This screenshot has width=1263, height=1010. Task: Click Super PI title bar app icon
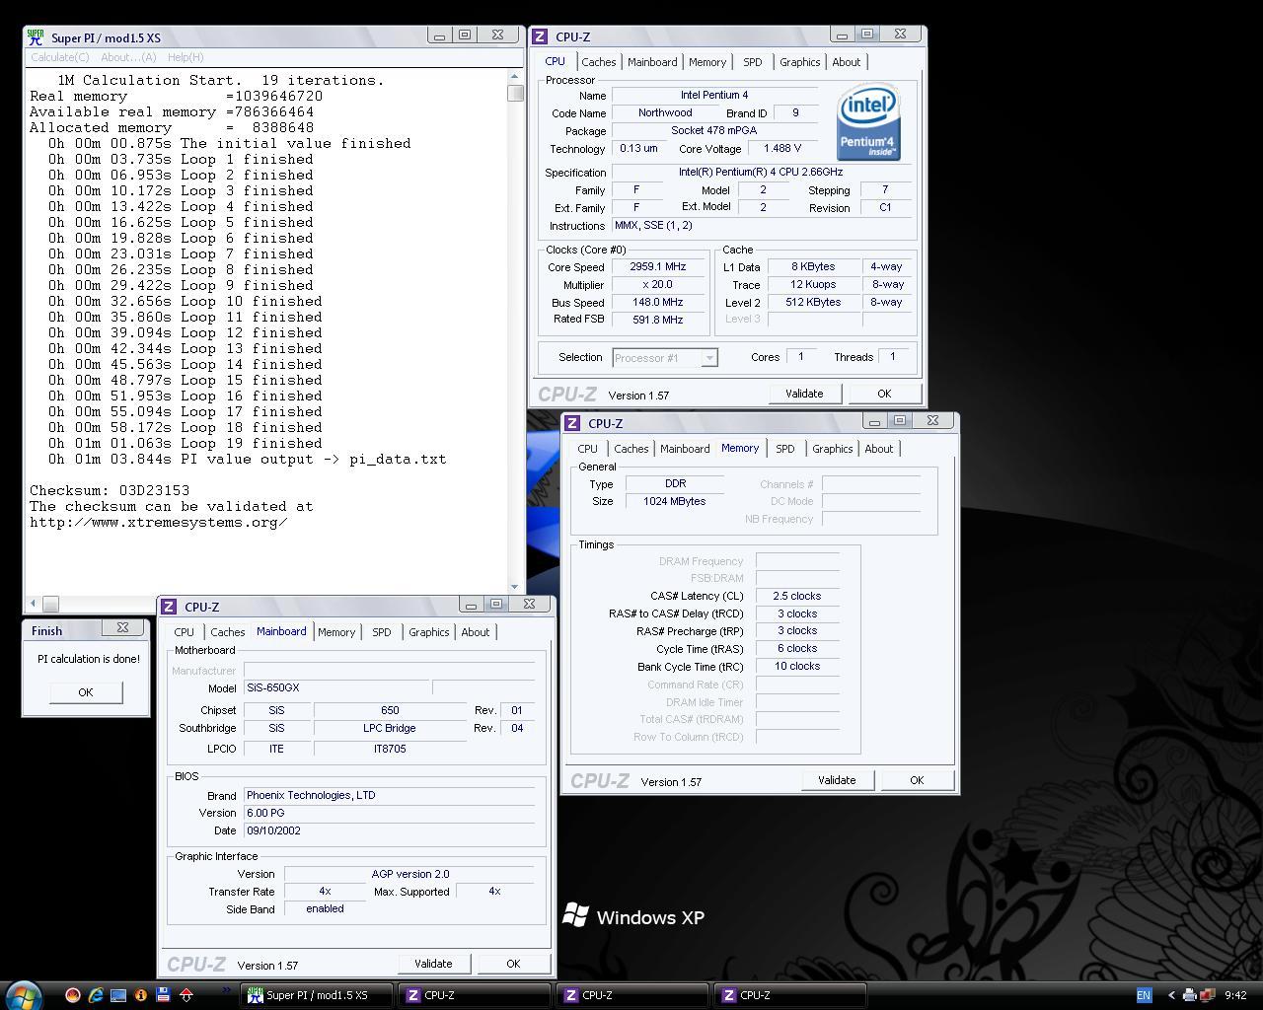coord(36,37)
